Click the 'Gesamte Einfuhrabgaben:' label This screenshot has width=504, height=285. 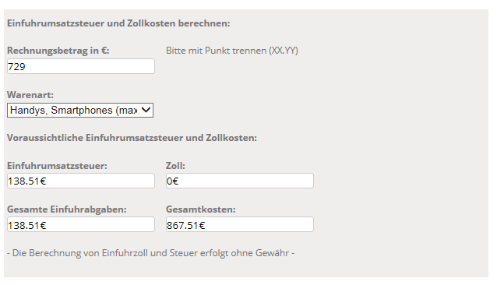[66, 209]
